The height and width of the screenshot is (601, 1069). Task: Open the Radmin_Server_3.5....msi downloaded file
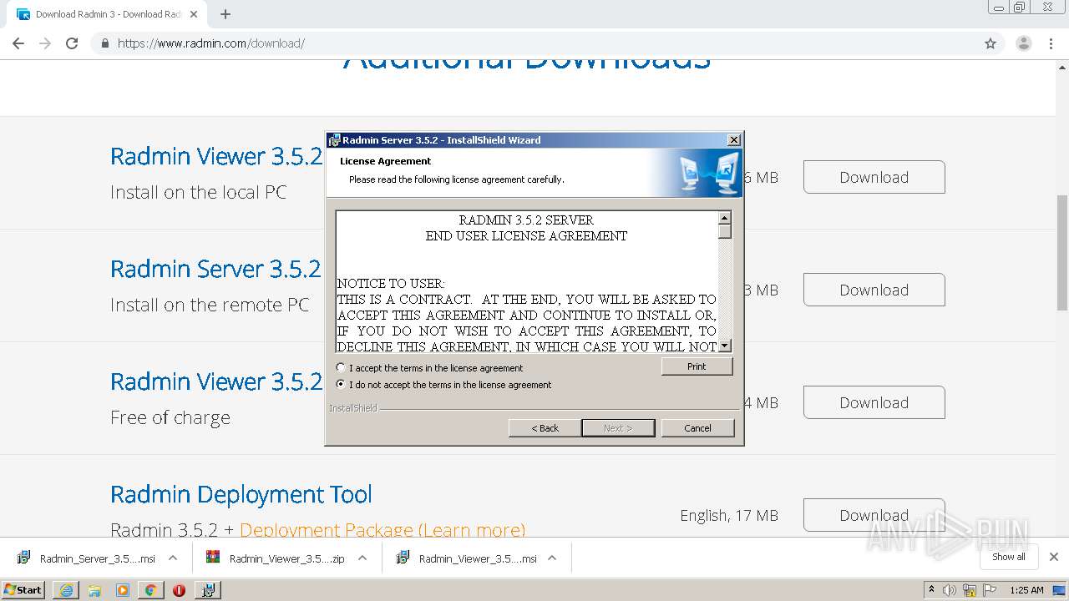(86, 558)
